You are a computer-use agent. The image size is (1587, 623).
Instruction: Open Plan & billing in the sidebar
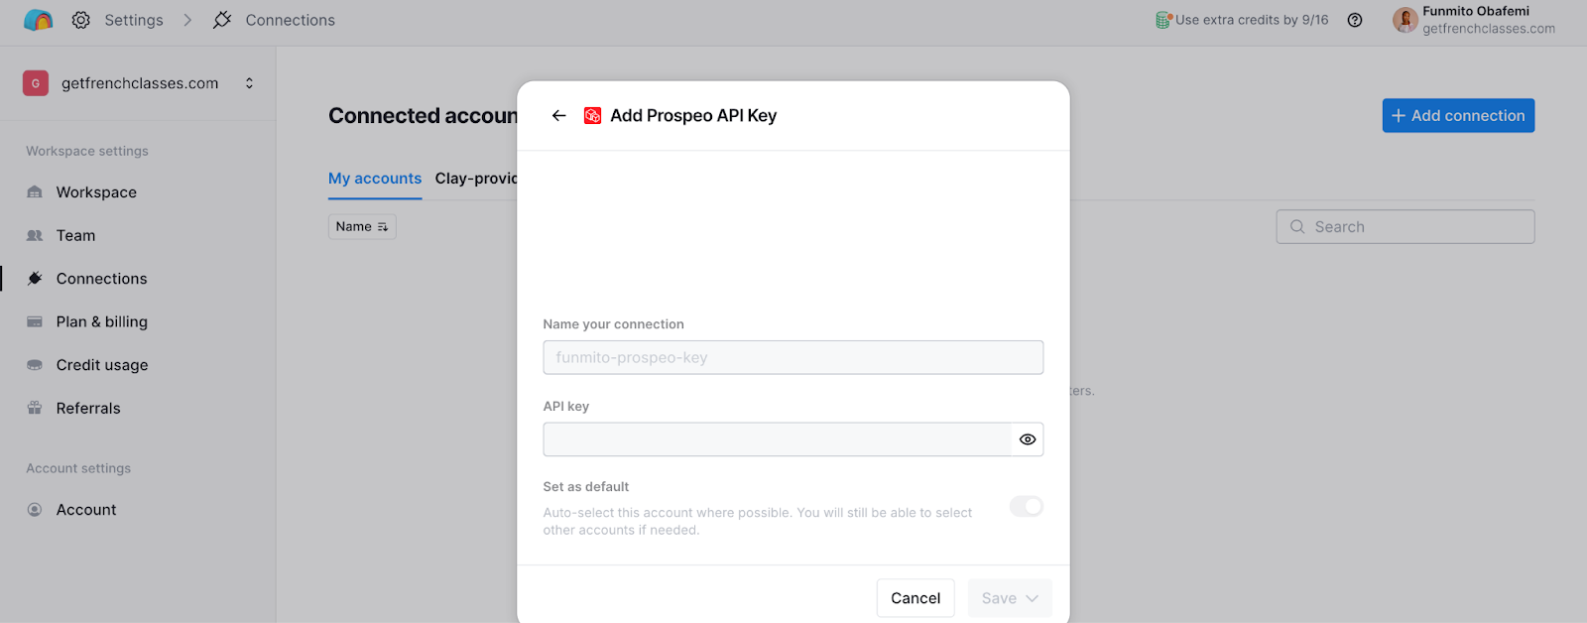click(101, 322)
